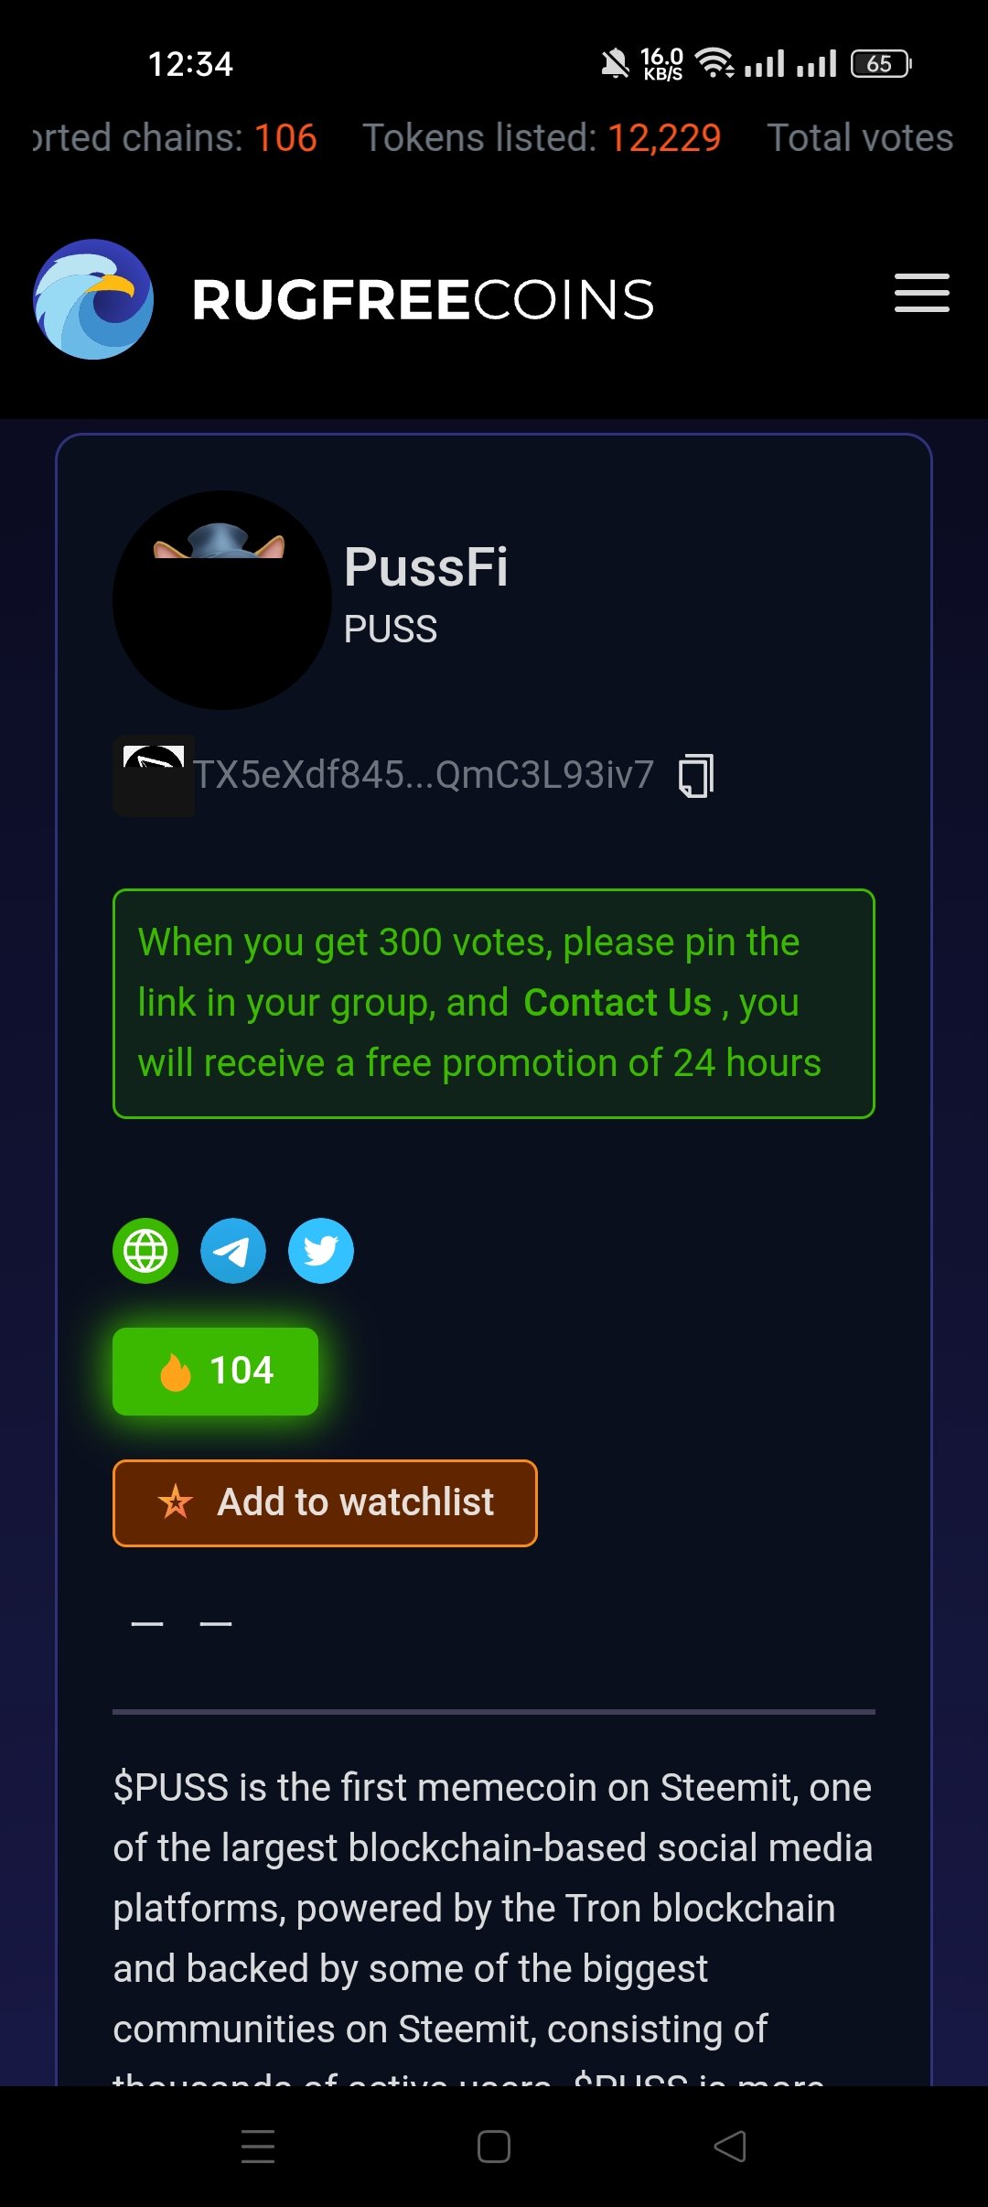Click the Tron chain icon beside address
Image resolution: width=988 pixels, height=2207 pixels.
(x=154, y=775)
